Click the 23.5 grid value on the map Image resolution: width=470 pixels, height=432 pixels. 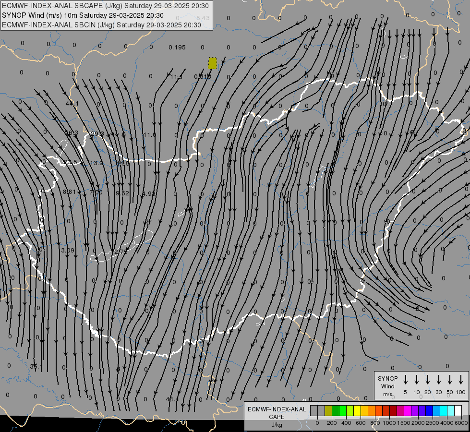tap(71, 162)
